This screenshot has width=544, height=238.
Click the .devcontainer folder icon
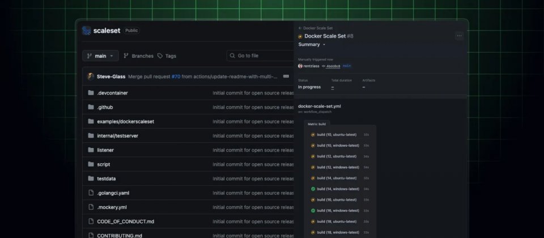[91, 92]
